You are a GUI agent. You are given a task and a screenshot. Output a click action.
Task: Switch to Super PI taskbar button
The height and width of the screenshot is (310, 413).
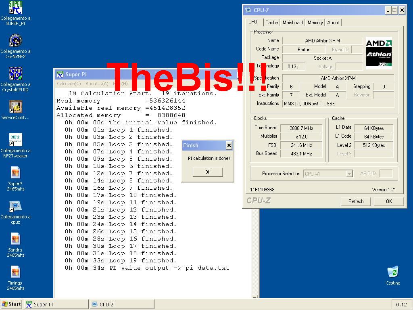click(56, 304)
